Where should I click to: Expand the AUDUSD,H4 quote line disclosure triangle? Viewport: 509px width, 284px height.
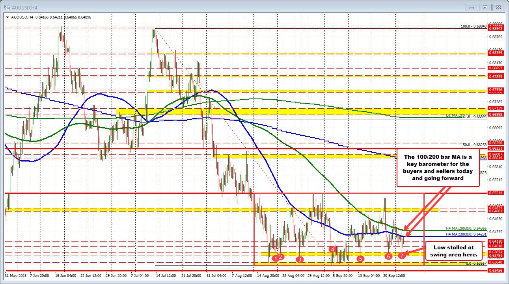(x=7, y=17)
